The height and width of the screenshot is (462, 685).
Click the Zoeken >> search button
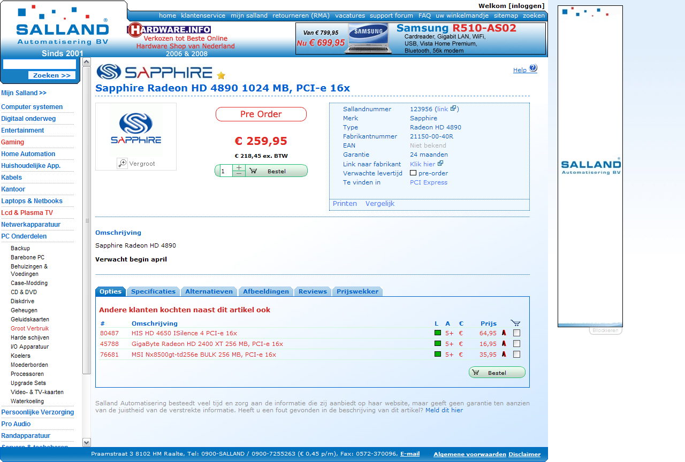pos(52,75)
